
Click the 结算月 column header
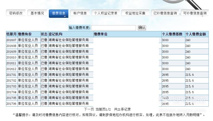pyautogui.click(x=11, y=34)
